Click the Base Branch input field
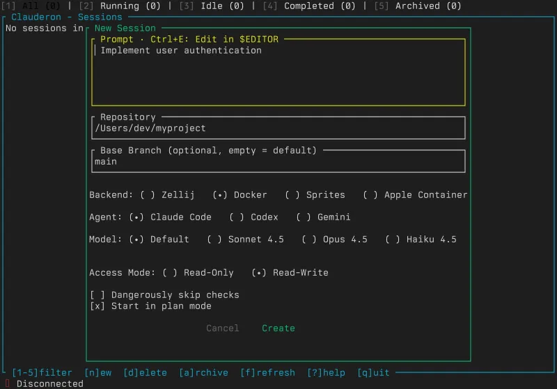 pyautogui.click(x=278, y=162)
